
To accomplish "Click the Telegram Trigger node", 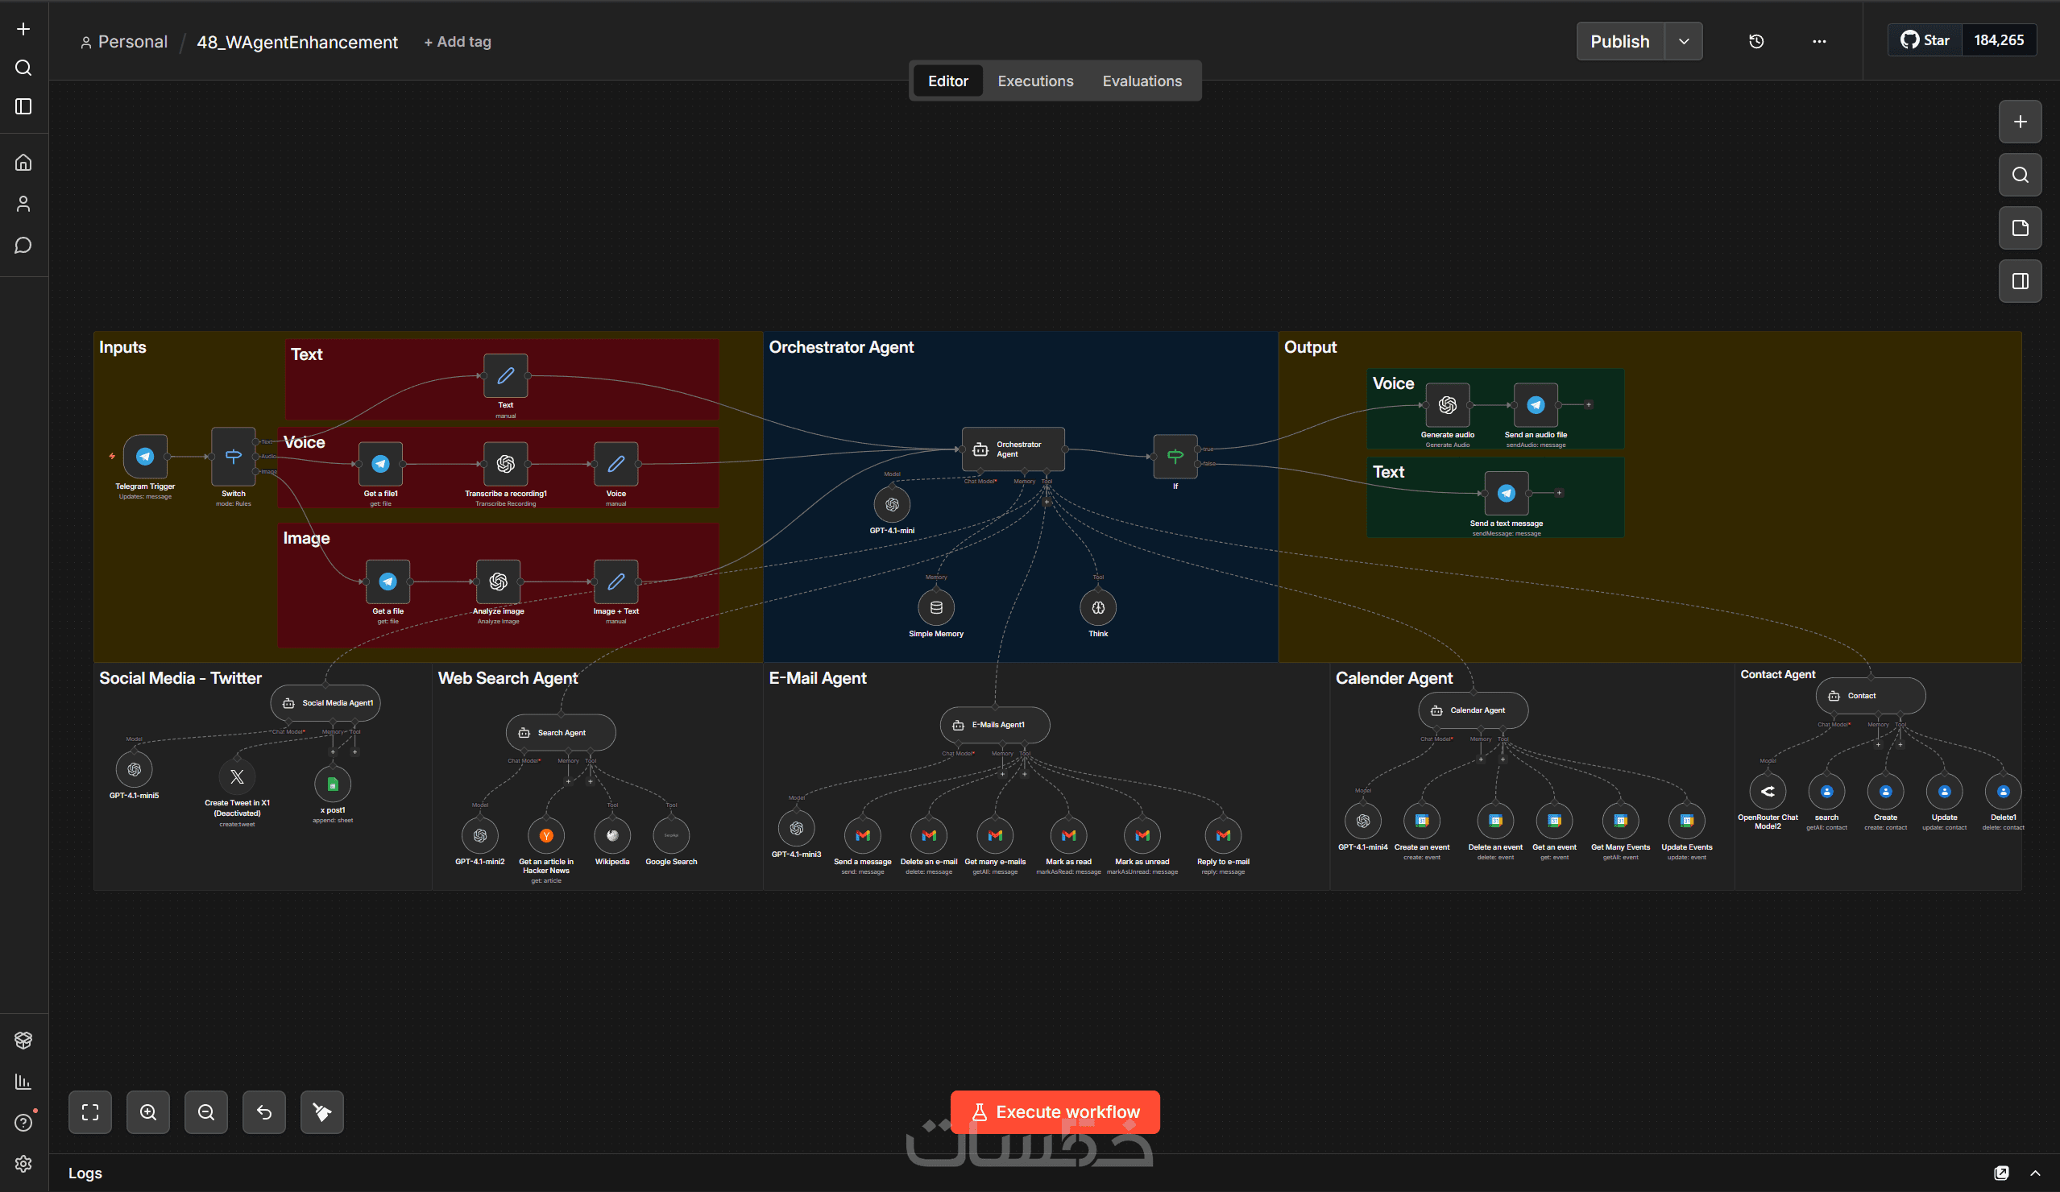I will [145, 457].
